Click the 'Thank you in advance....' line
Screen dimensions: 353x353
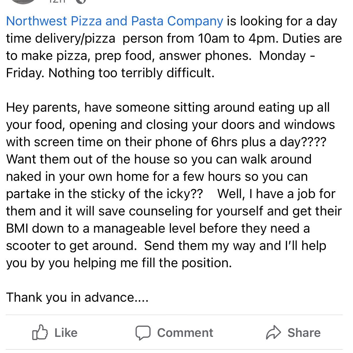tap(77, 297)
